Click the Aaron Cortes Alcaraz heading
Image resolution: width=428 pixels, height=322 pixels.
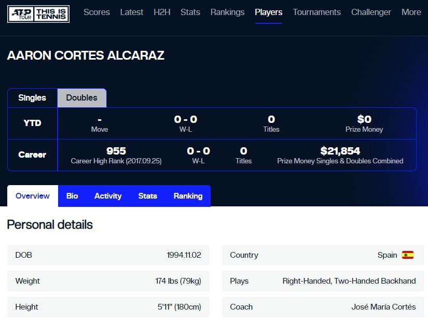86,55
